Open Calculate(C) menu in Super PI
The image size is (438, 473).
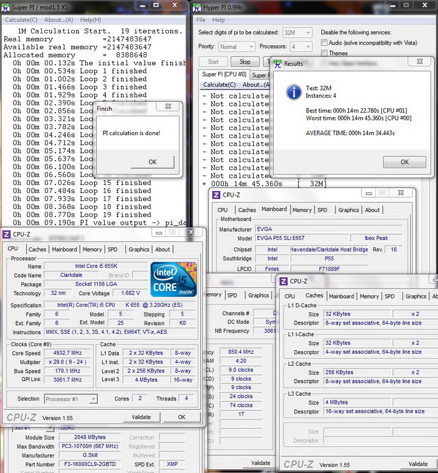click(21, 20)
